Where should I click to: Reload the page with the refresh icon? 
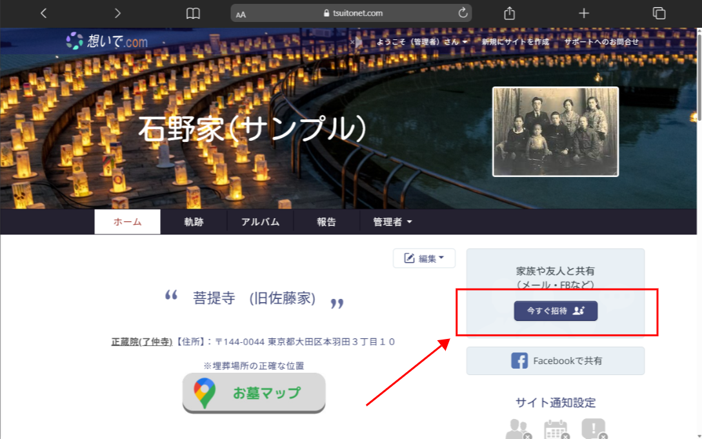(462, 13)
